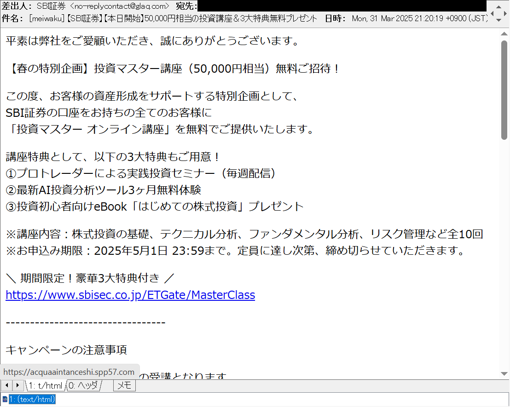Click the 「投資マスター オンライン講座」 line
Screen dimensions: 510x407
[x=160, y=129]
